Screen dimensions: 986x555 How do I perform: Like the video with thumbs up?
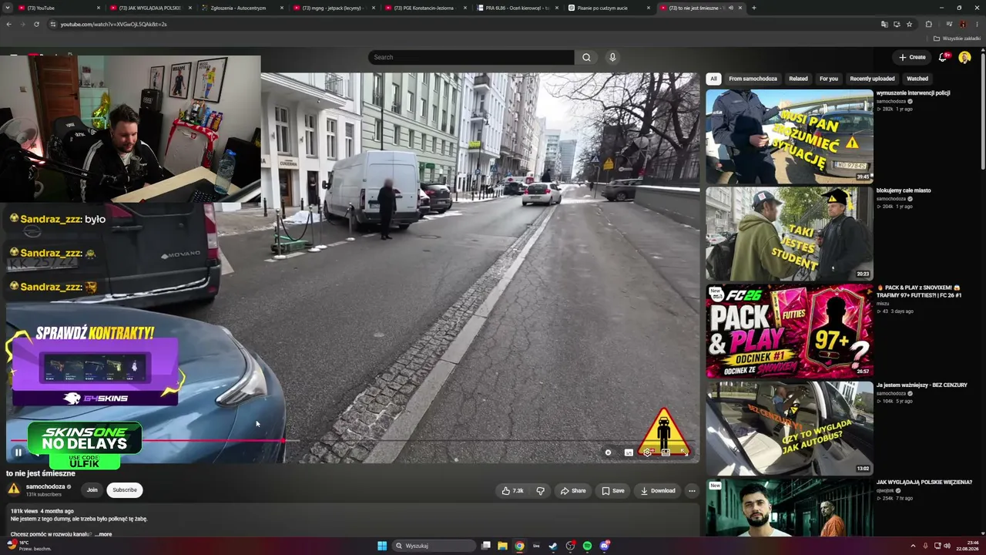click(x=513, y=490)
